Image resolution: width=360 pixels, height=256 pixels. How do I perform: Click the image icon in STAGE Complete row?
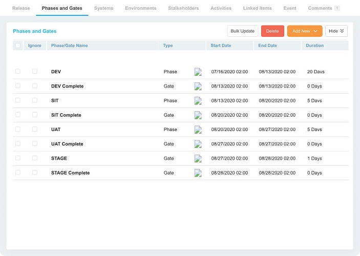pos(198,173)
